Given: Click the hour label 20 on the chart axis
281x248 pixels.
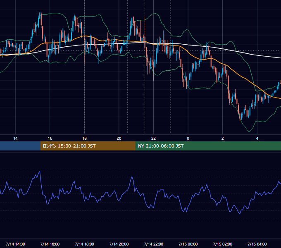Looking at the screenshot, I should [x=119, y=138].
